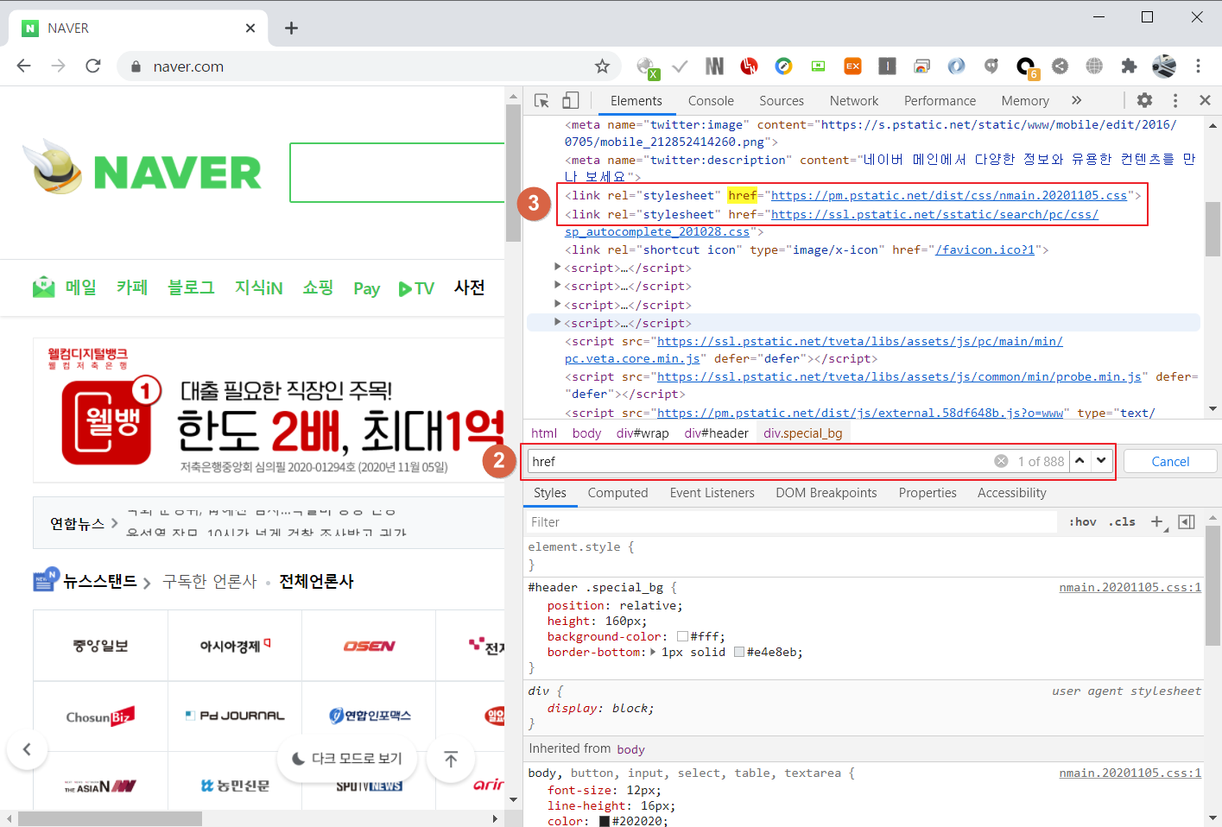The width and height of the screenshot is (1222, 827).
Task: Open the Sources tab
Action: coord(782,101)
